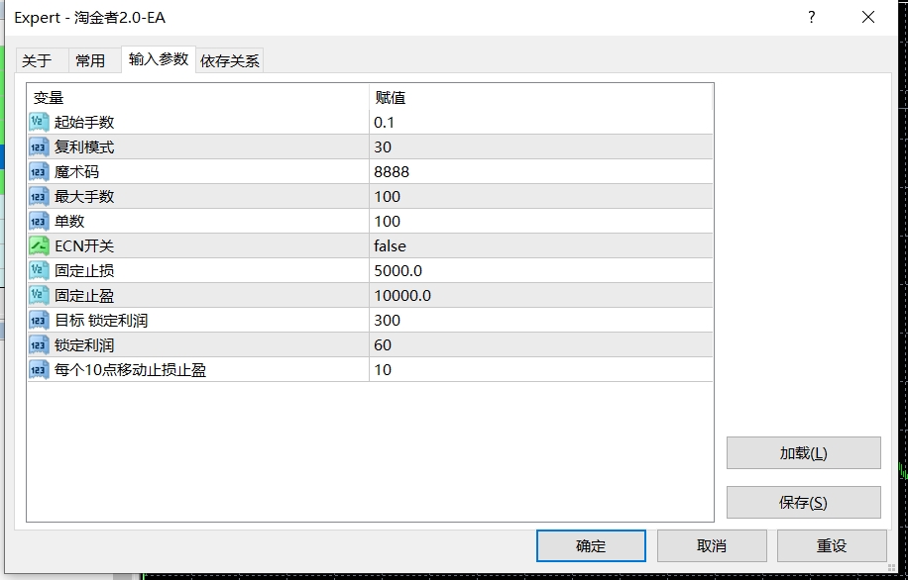Switch to the 关于 tab
The width and height of the screenshot is (908, 580).
pyautogui.click(x=37, y=60)
